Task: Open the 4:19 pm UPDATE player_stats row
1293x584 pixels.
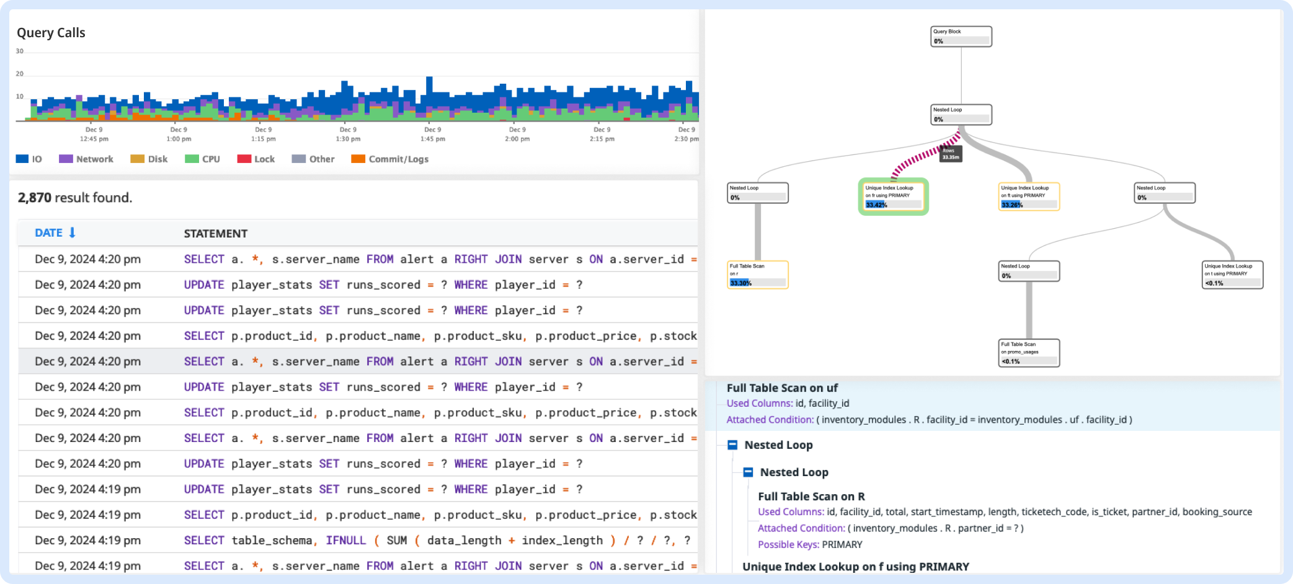Action: 358,489
